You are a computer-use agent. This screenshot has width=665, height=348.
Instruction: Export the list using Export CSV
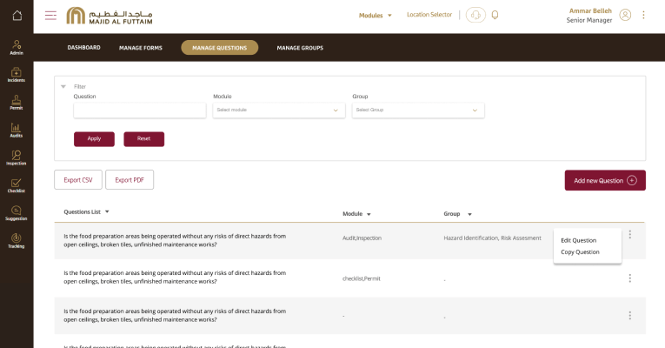(x=78, y=179)
